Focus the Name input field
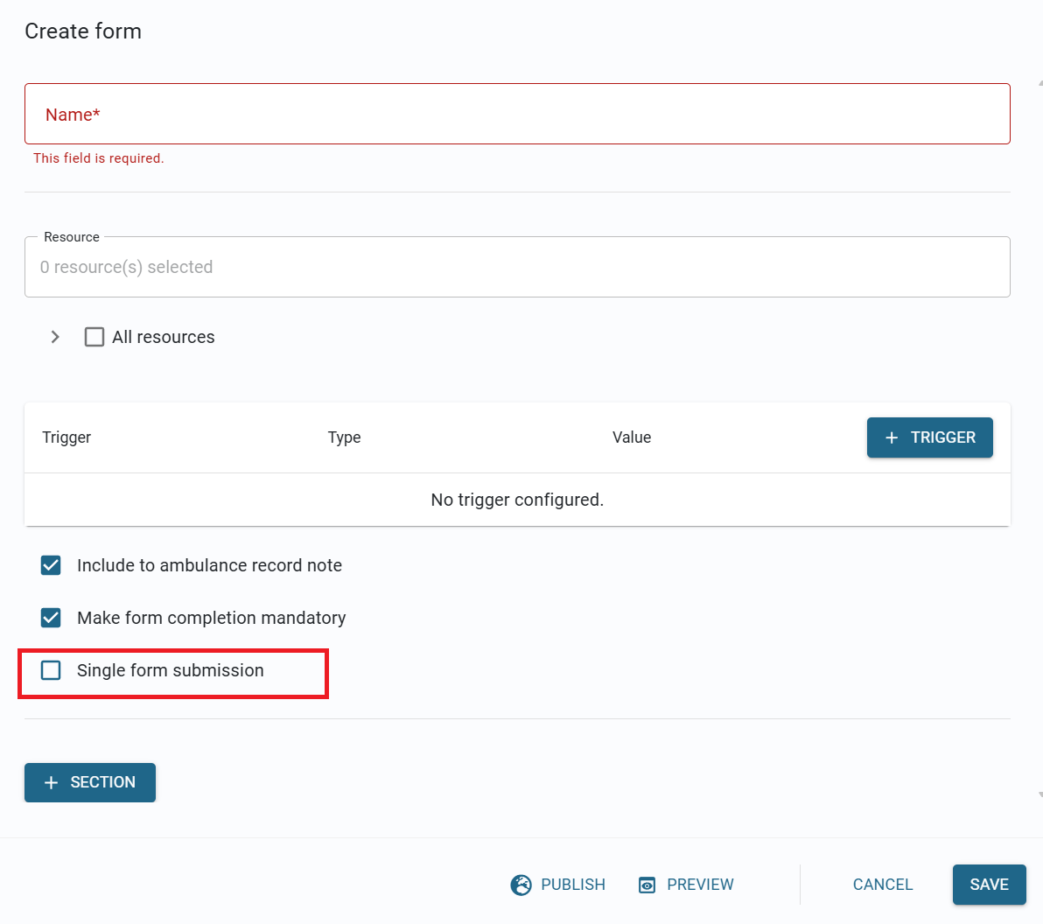 [516, 115]
